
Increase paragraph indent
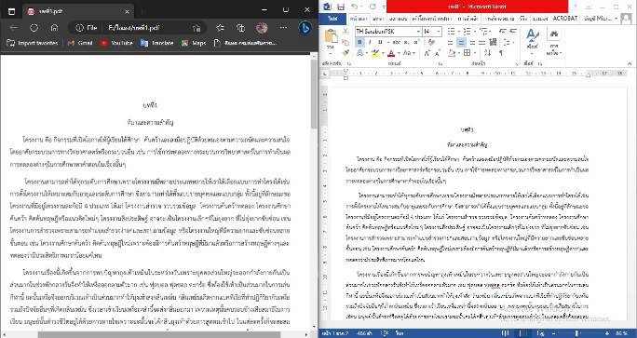pos(513,32)
